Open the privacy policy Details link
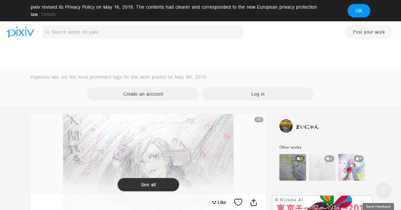The image size is (401, 210). (x=48, y=14)
